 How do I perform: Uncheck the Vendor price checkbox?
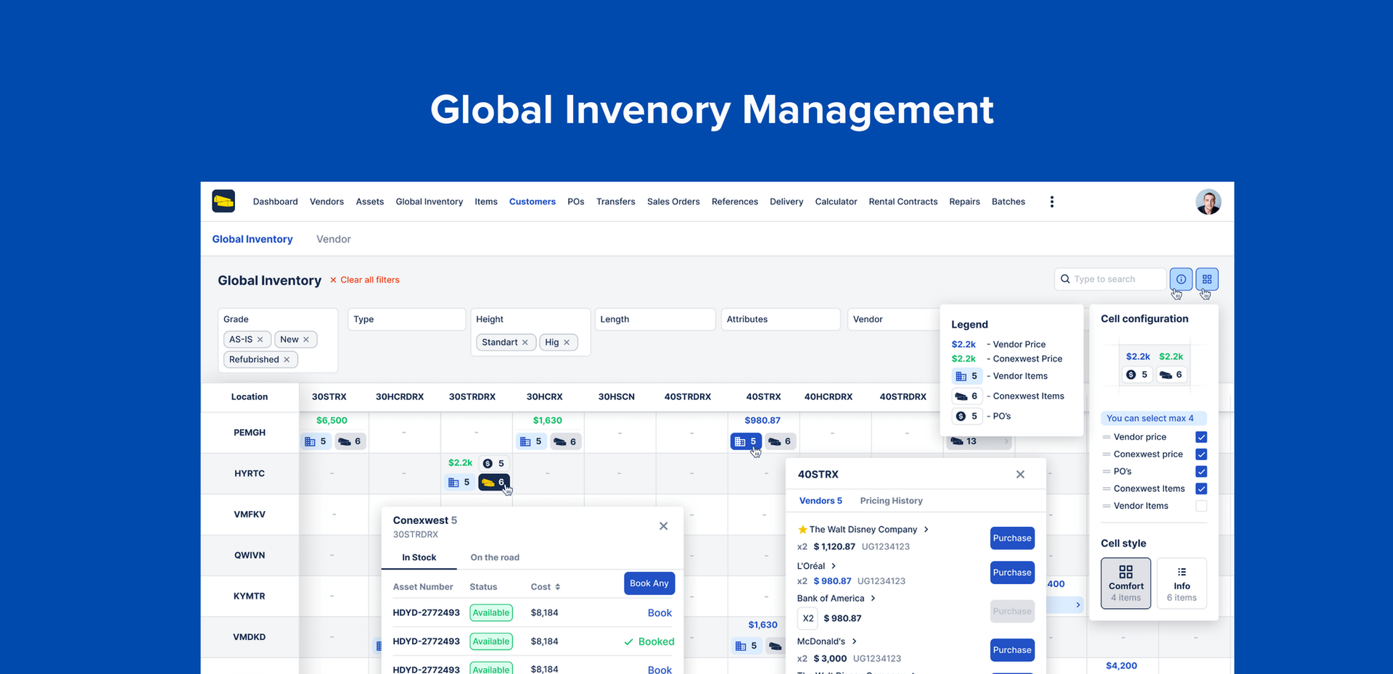(1201, 437)
